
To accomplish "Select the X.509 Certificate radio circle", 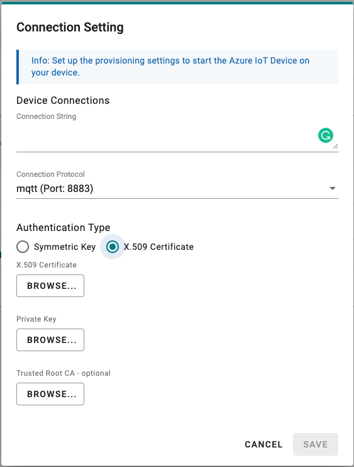I will 113,247.
